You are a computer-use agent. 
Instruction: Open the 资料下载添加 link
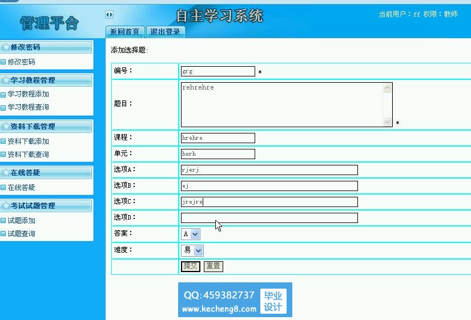tap(28, 141)
